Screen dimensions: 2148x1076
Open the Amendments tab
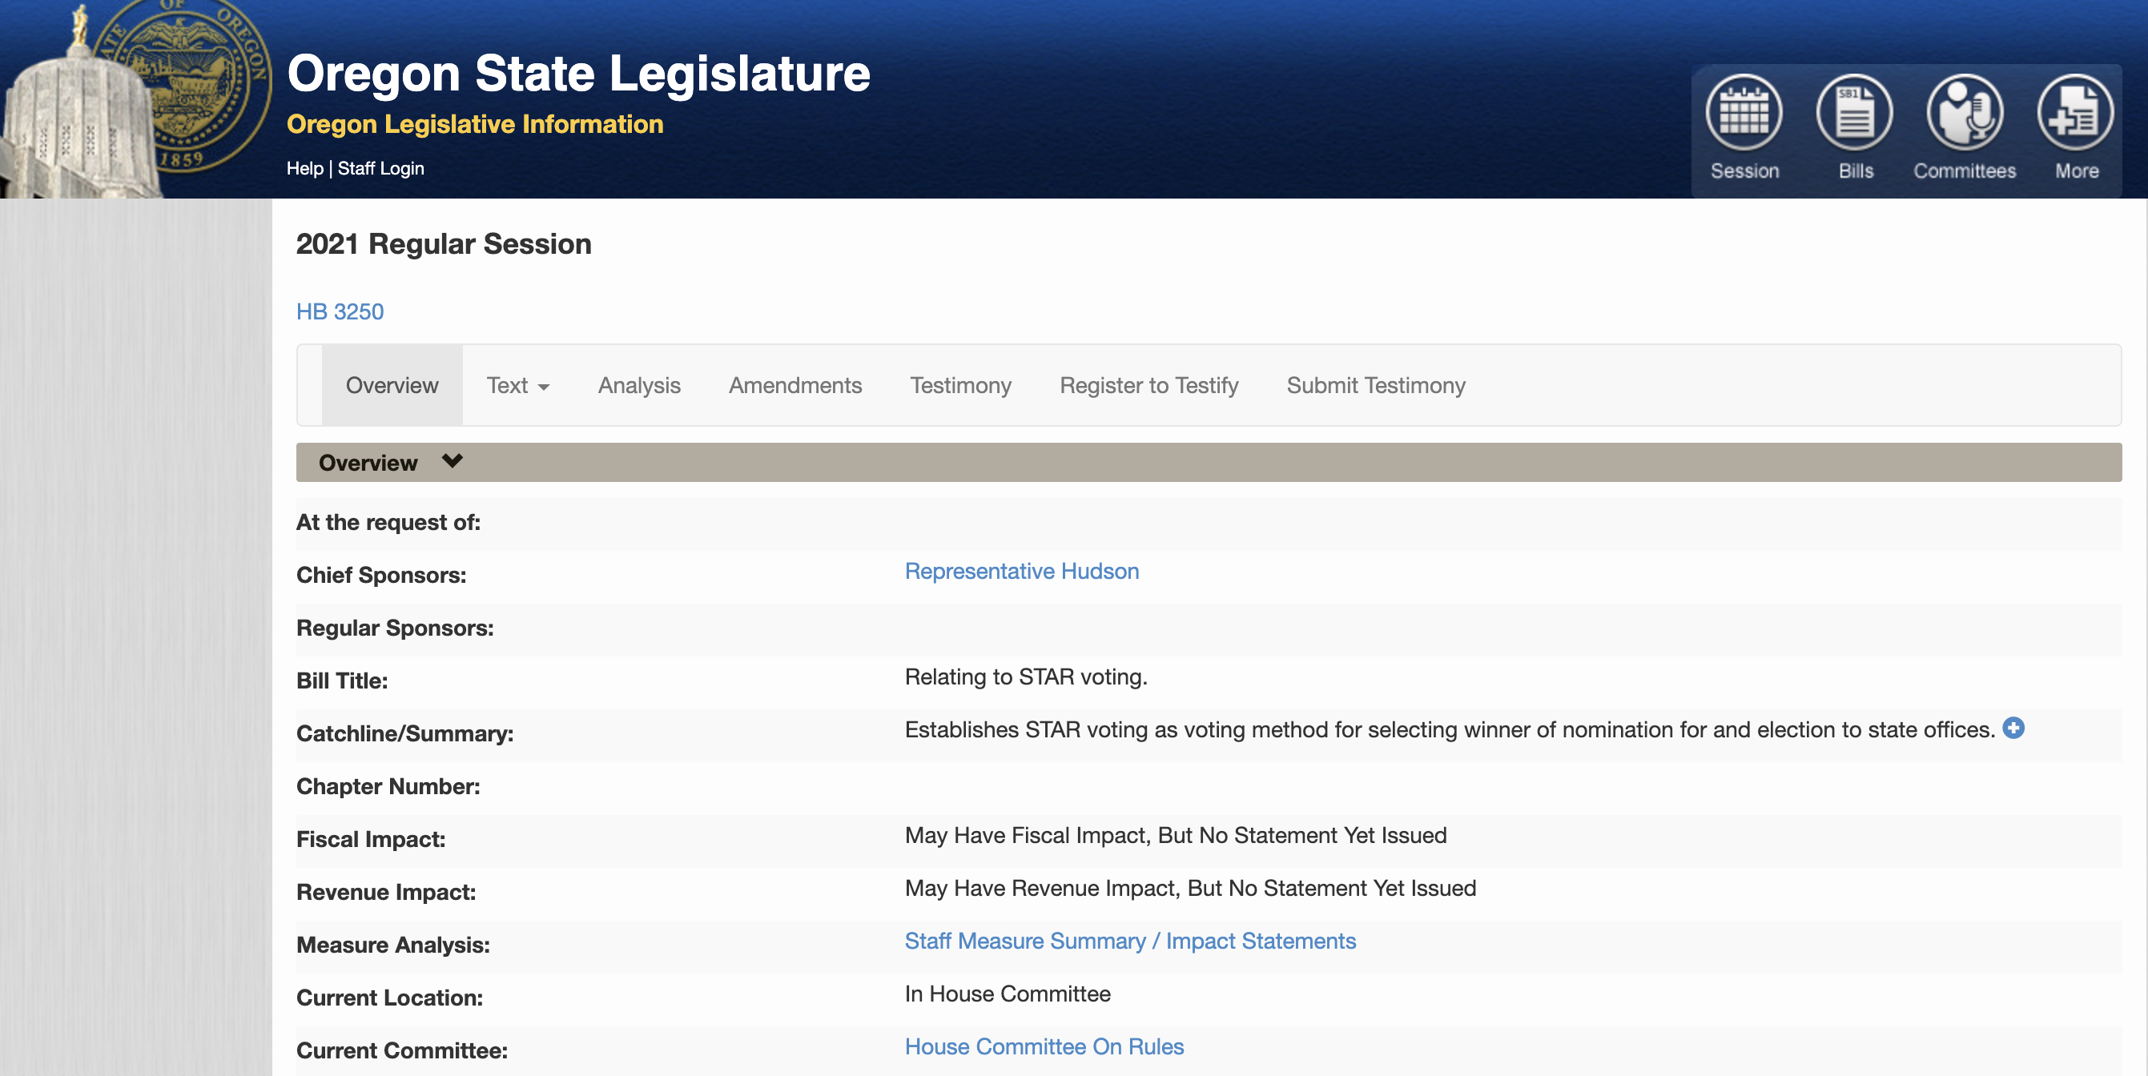[794, 385]
